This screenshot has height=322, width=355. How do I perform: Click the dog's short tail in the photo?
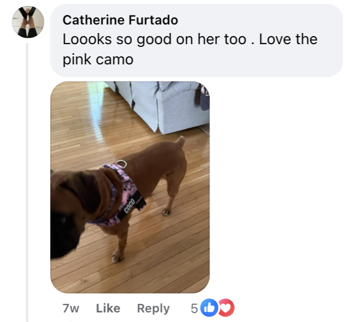coord(181,142)
